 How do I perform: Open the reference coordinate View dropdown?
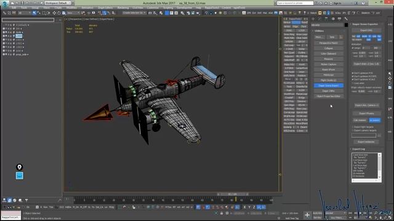click(x=73, y=13)
